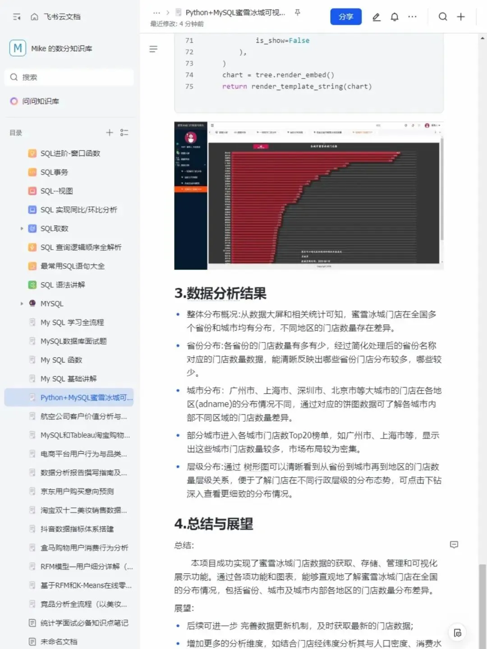Open the floating document tool icon at bottom right
This screenshot has height=649, width=487.
click(457, 633)
